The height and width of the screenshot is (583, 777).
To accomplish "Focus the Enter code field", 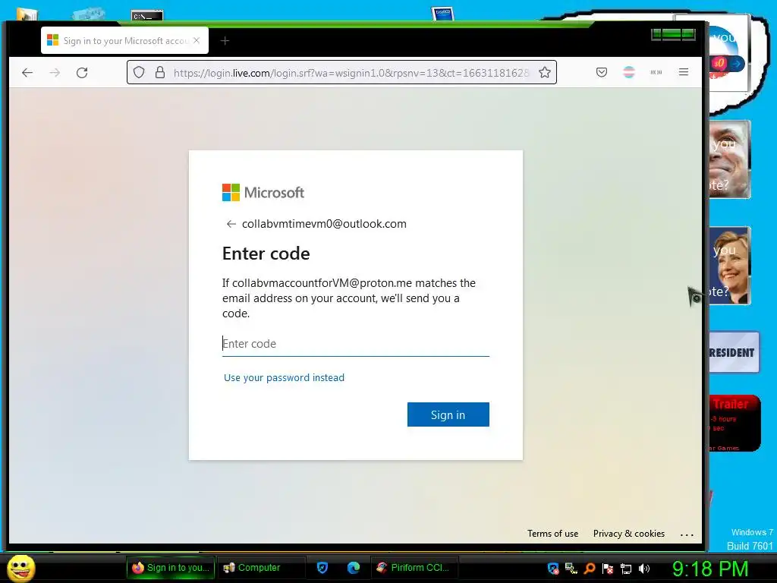I will click(356, 344).
